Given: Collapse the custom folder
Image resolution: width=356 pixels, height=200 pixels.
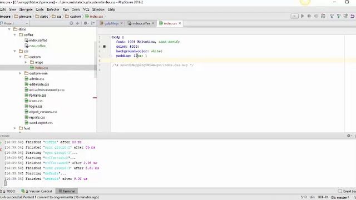Looking at the screenshot, I should [20, 57].
